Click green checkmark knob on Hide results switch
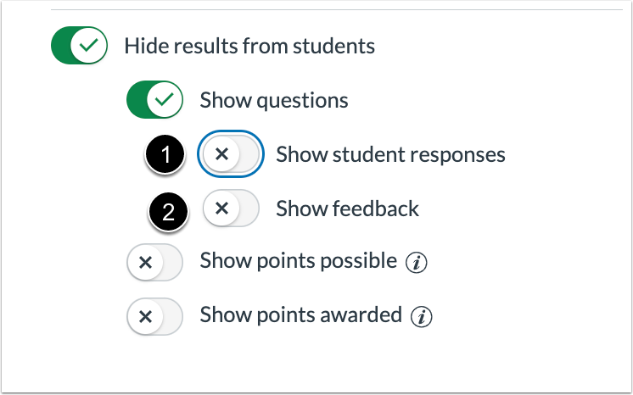 point(89,45)
